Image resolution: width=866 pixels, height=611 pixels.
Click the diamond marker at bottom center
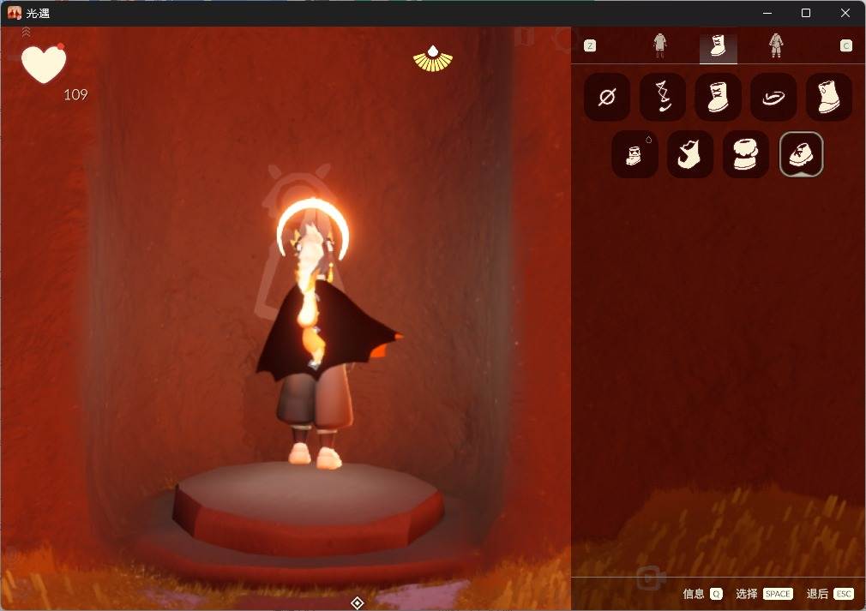[358, 602]
